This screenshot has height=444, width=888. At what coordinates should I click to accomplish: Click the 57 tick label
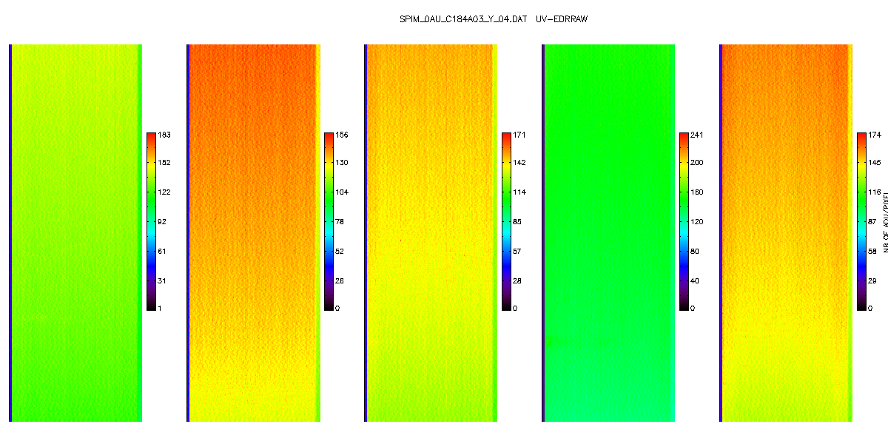coord(518,252)
